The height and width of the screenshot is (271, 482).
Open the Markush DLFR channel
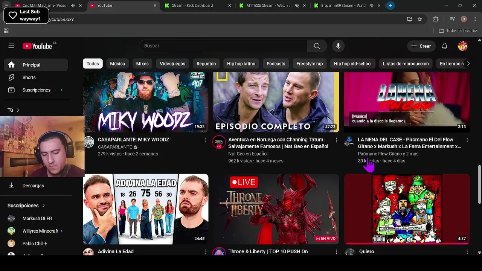[x=36, y=218]
